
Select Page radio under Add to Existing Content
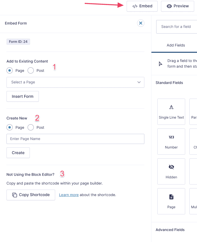click(10, 70)
